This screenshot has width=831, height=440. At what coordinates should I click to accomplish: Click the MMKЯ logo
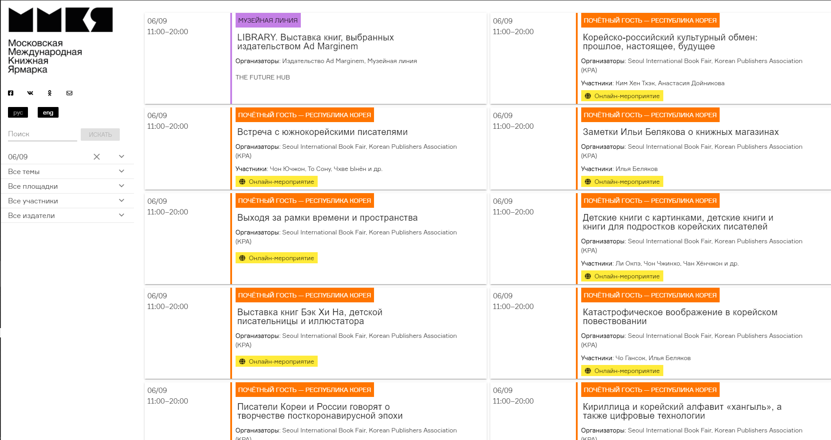[x=60, y=20]
